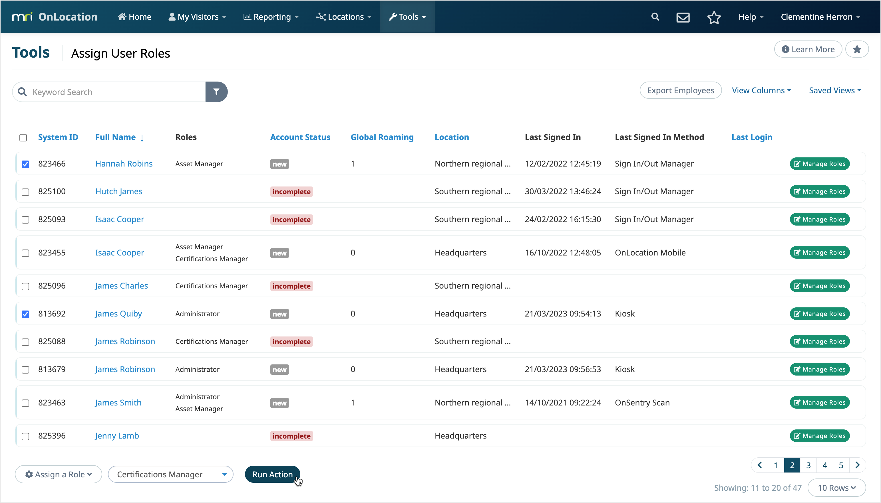Open the Clementine Herron user menu
This screenshot has width=881, height=503.
tap(820, 17)
